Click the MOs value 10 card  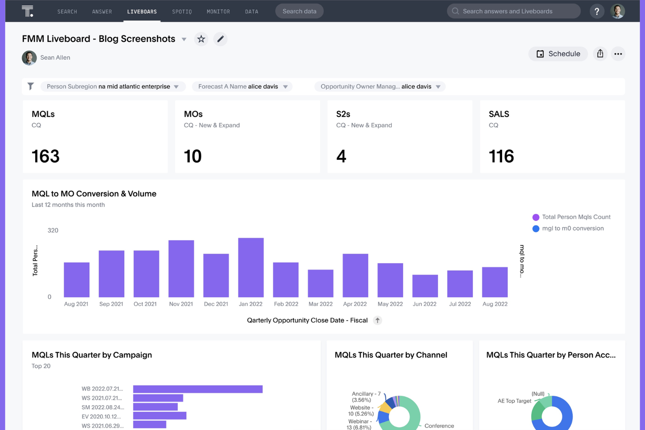click(248, 137)
